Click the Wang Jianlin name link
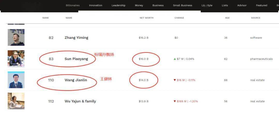The image size is (279, 118). coord(76,80)
